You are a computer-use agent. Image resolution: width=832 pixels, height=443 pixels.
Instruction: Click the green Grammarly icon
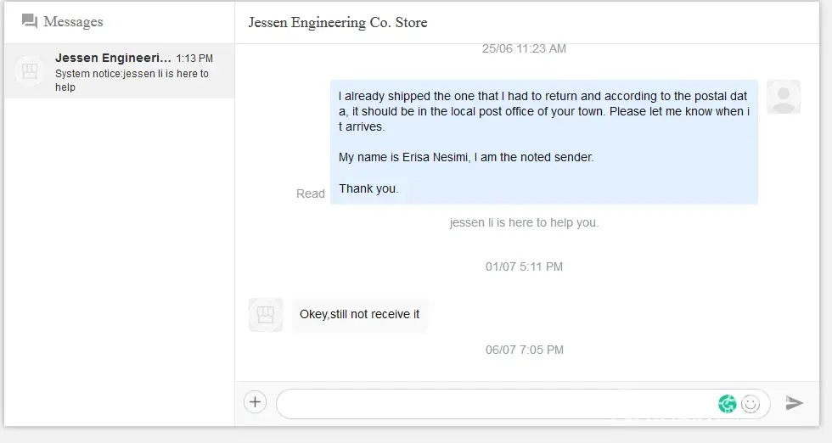tap(727, 404)
